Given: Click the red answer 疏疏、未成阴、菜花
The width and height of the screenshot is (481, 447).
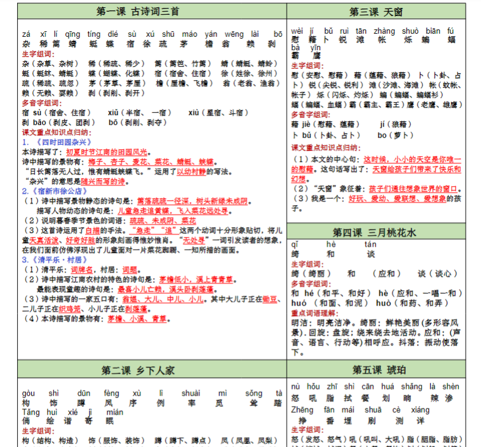Looking at the screenshot, I should [163, 220].
